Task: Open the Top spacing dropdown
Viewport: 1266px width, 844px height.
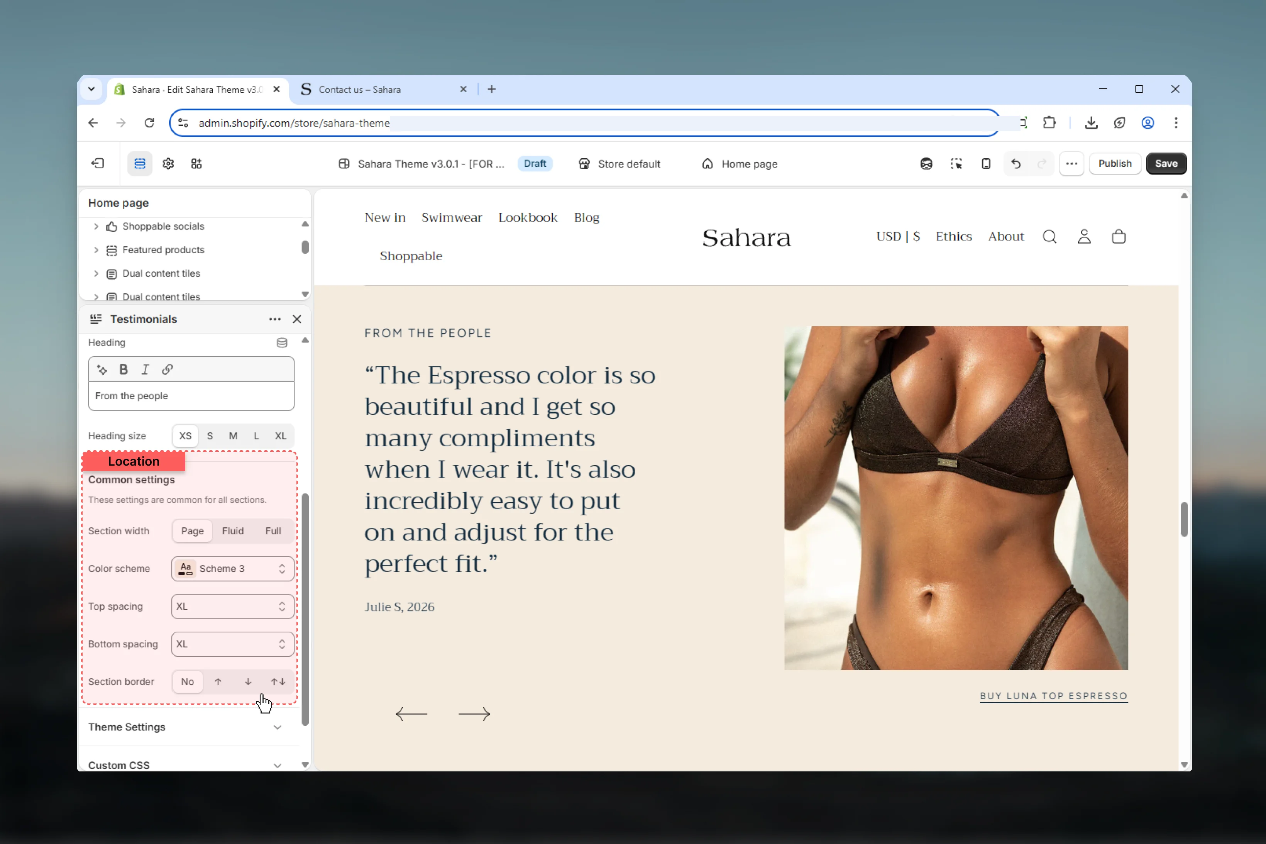Action: [233, 607]
